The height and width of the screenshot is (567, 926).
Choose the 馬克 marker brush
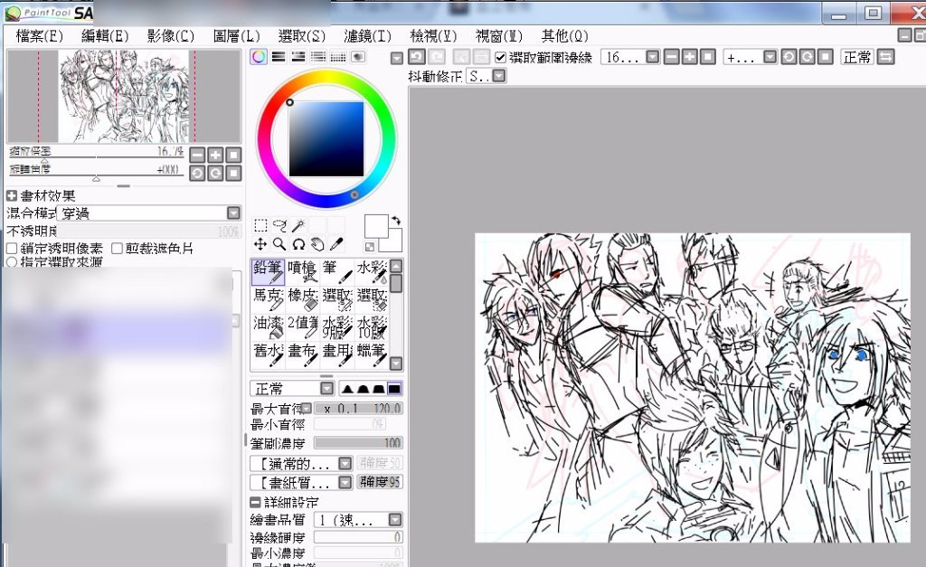point(268,299)
